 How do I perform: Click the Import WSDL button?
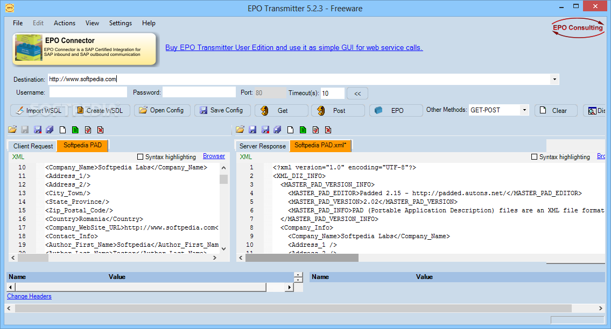point(39,111)
